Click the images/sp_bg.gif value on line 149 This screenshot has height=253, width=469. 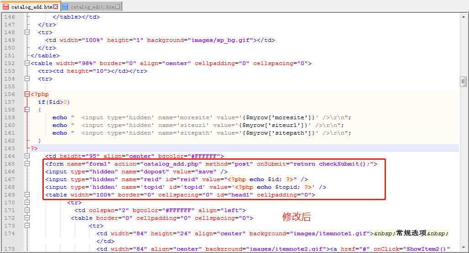[x=221, y=40]
